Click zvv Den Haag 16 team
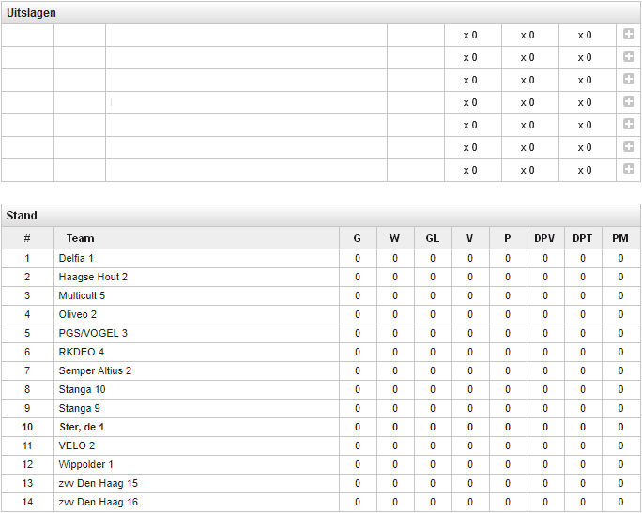The width and height of the screenshot is (642, 513). click(99, 502)
